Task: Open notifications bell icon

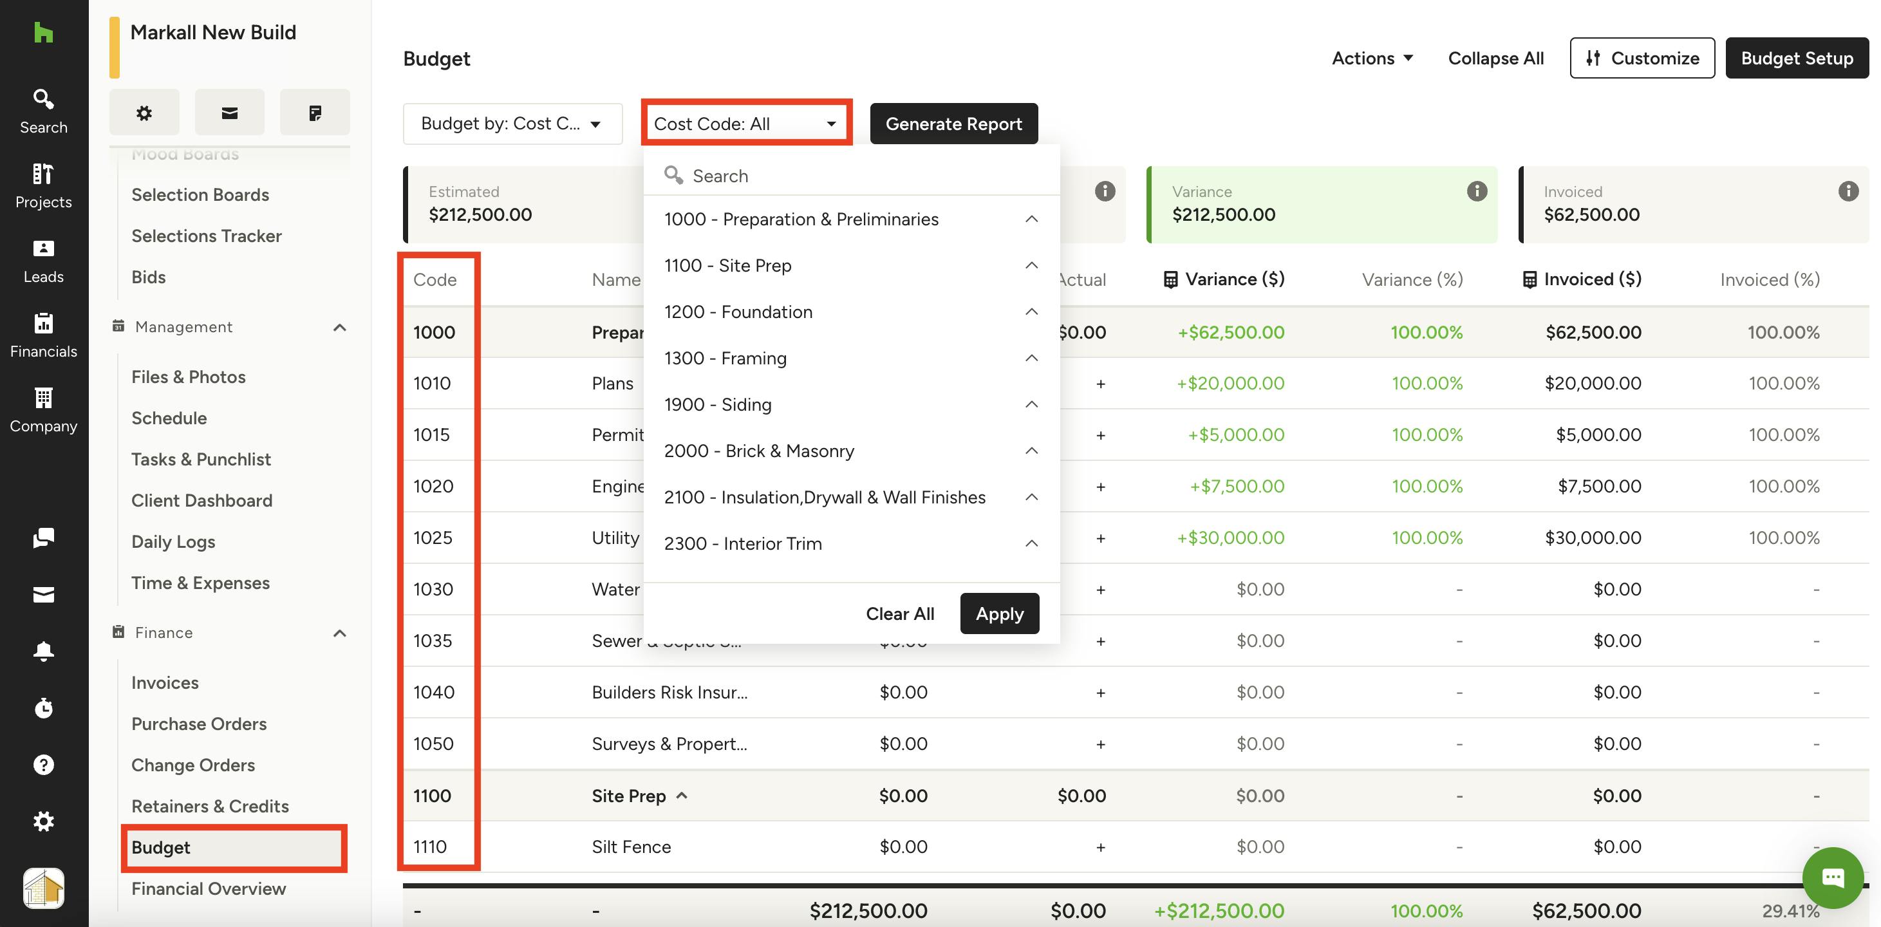Action: (43, 650)
